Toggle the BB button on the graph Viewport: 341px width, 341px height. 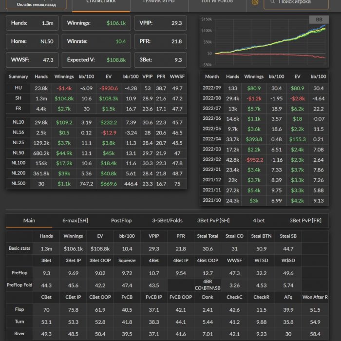click(x=319, y=20)
